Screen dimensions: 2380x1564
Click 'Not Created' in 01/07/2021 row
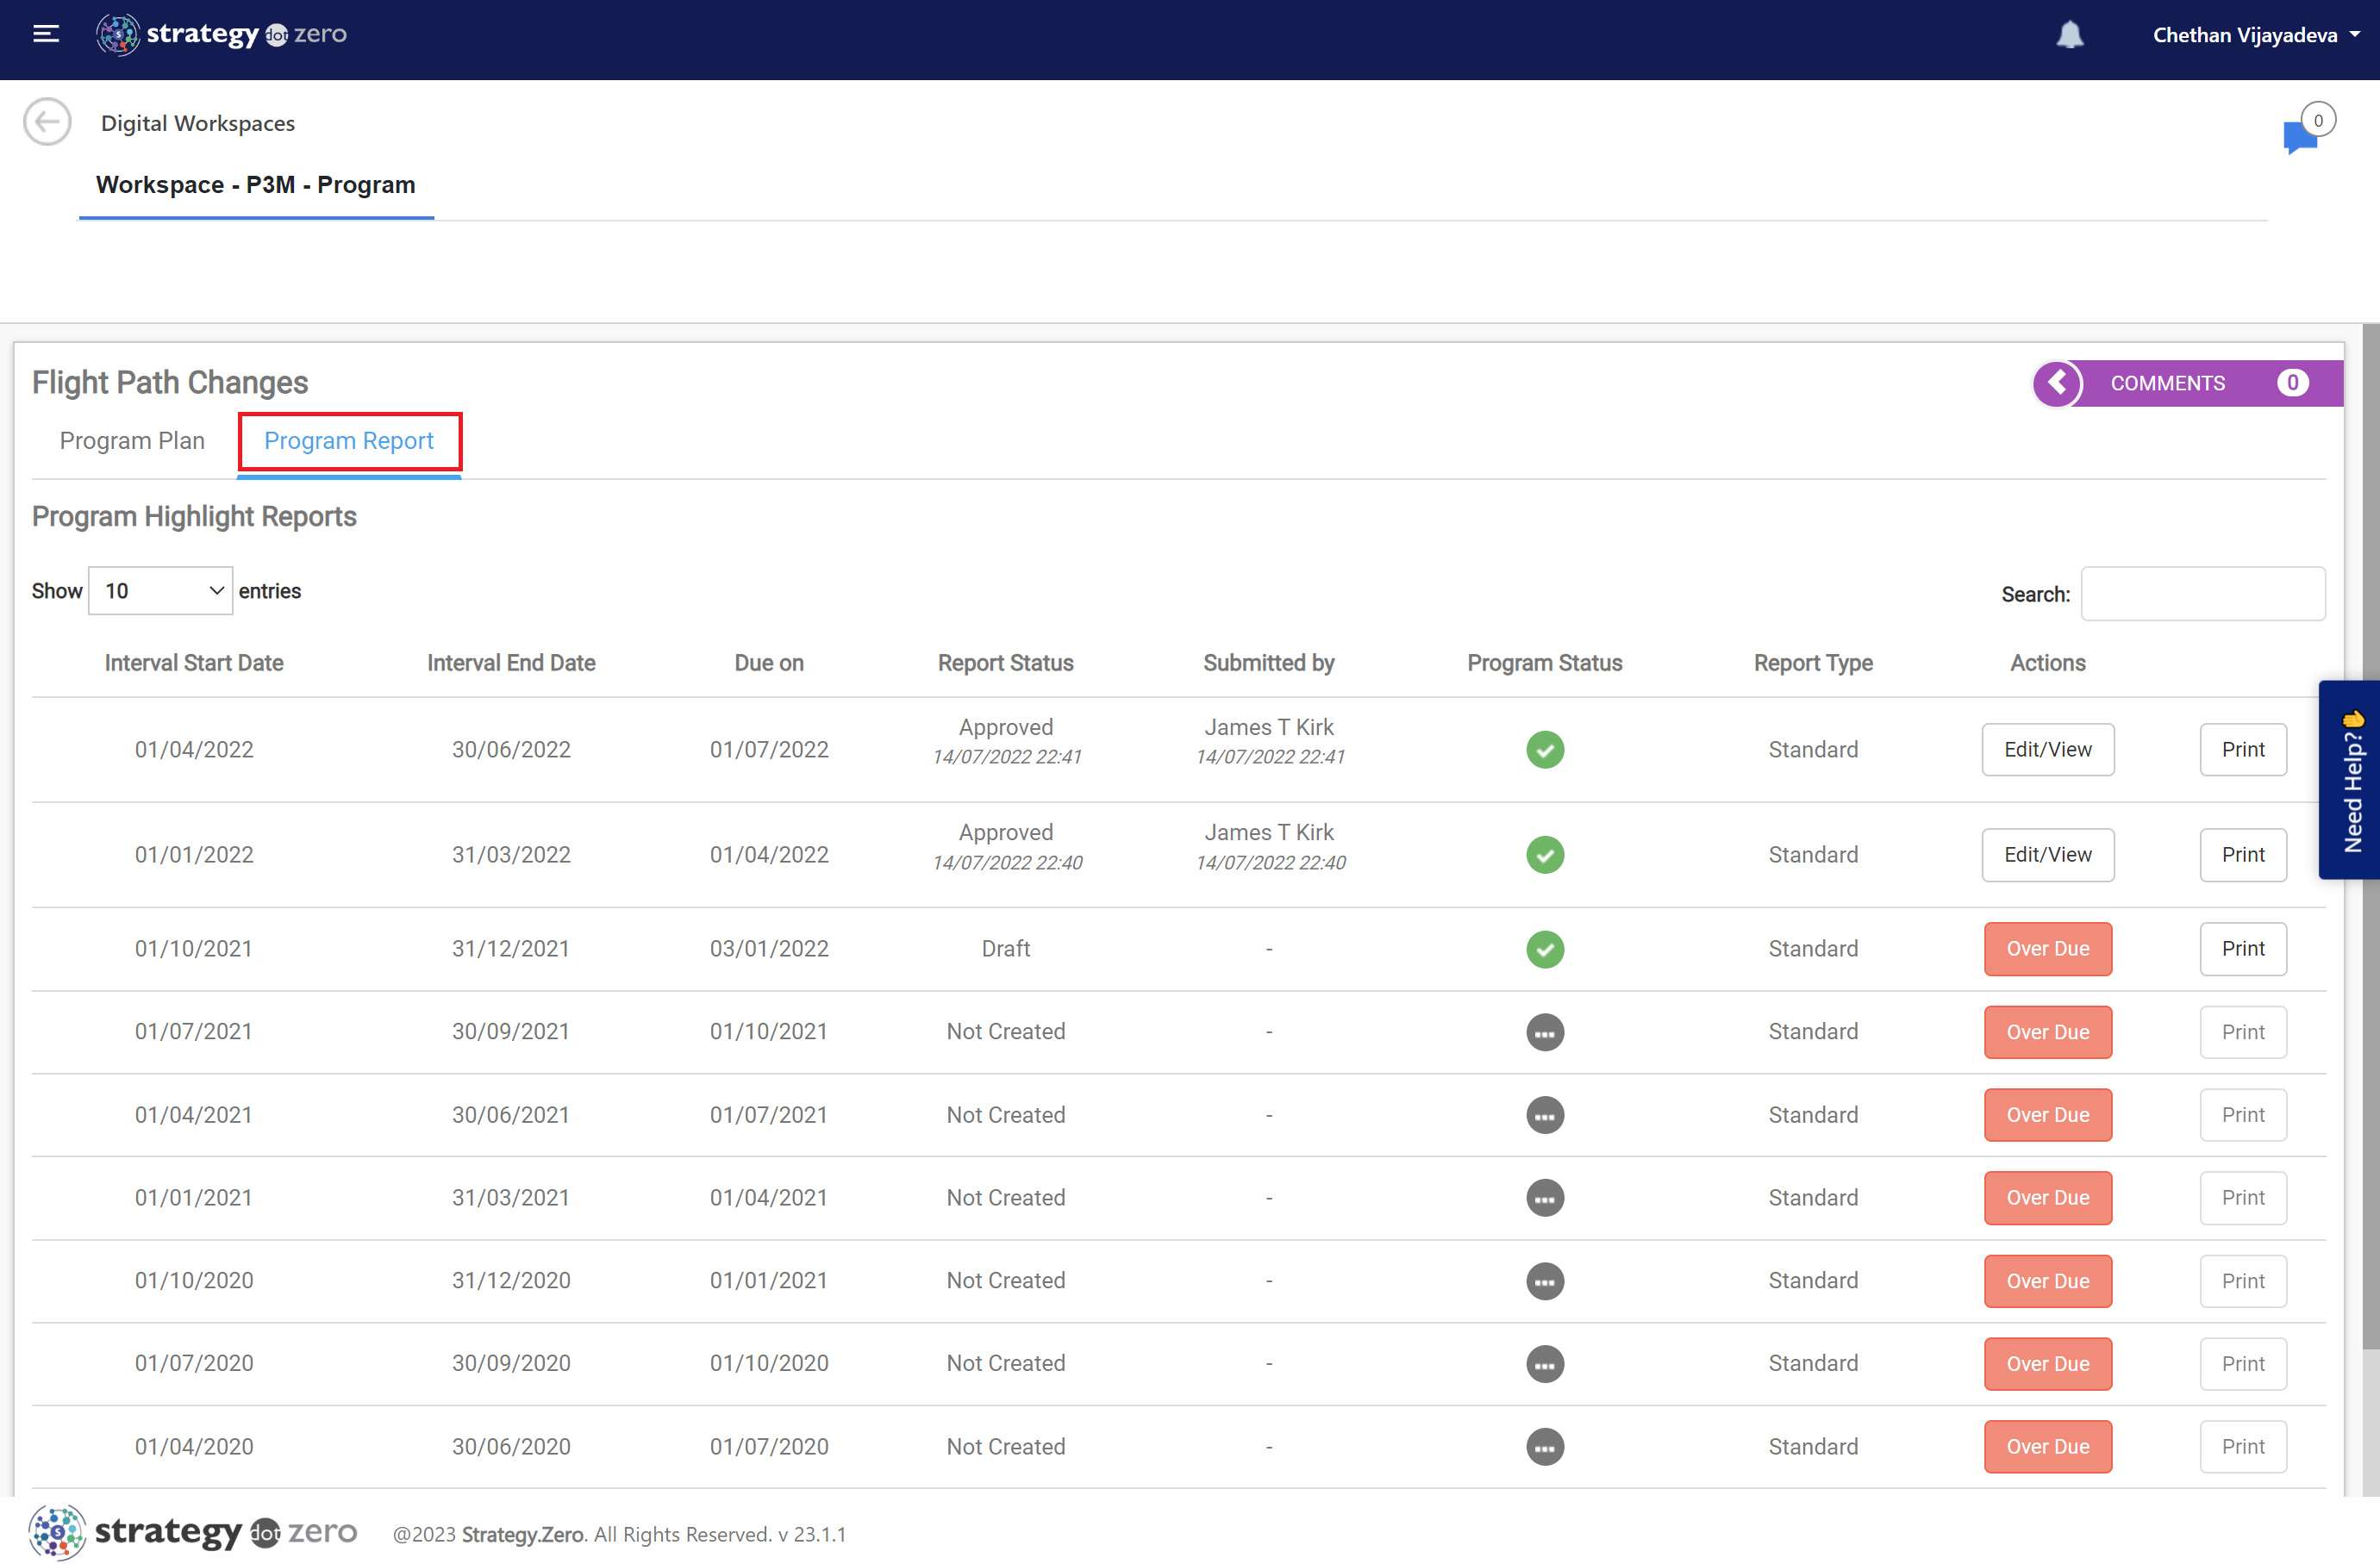pyautogui.click(x=1005, y=1031)
